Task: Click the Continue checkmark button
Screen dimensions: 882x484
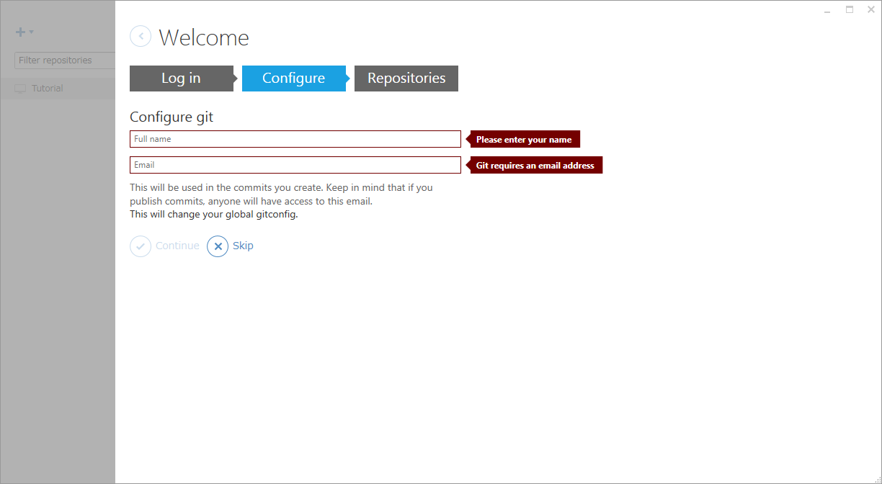Action: point(165,246)
